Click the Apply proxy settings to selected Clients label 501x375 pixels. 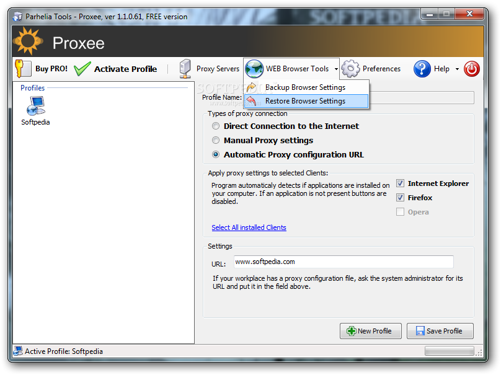click(x=268, y=173)
